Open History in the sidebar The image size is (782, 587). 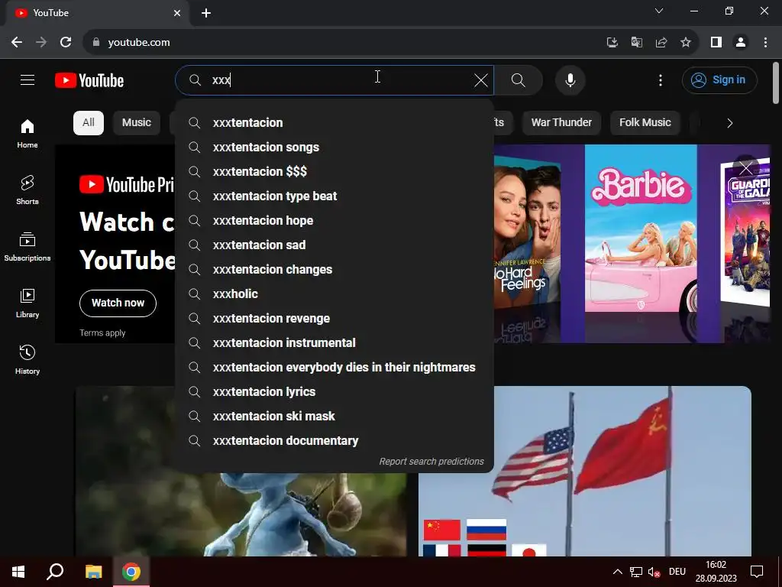click(x=27, y=359)
